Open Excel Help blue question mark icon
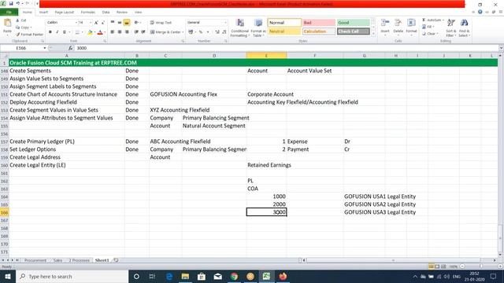The image size is (504, 283). pyautogui.click(x=480, y=12)
